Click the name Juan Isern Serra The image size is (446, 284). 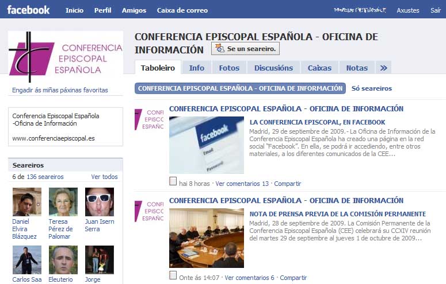click(x=100, y=225)
